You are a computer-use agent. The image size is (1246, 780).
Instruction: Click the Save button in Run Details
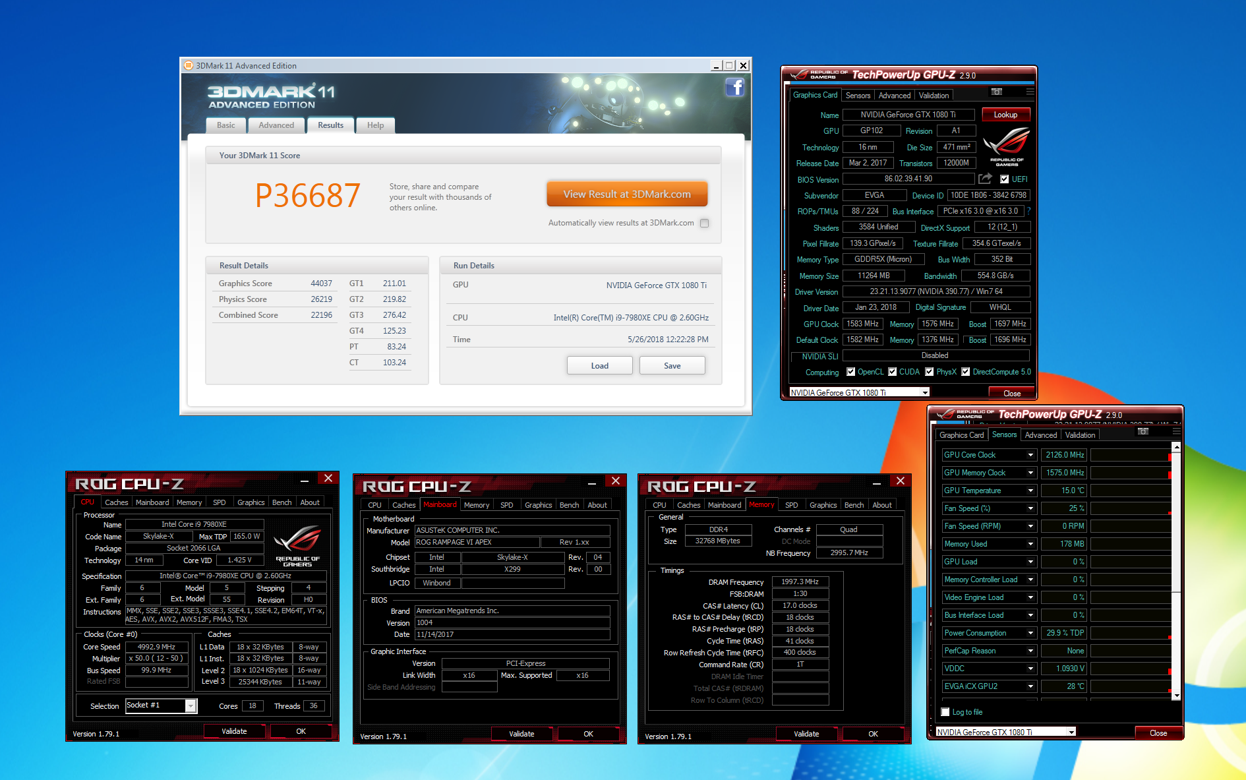tap(672, 366)
